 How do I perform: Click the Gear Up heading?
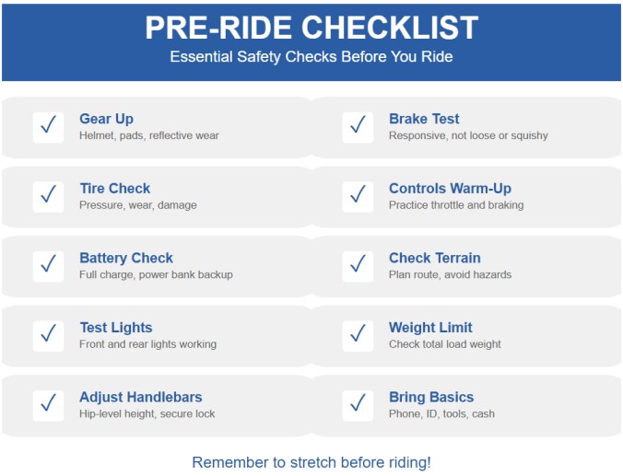(107, 119)
